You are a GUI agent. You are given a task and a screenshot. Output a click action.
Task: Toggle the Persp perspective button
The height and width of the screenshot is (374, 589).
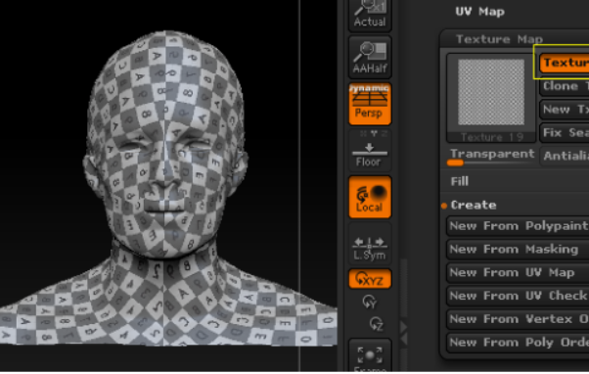coord(370,104)
